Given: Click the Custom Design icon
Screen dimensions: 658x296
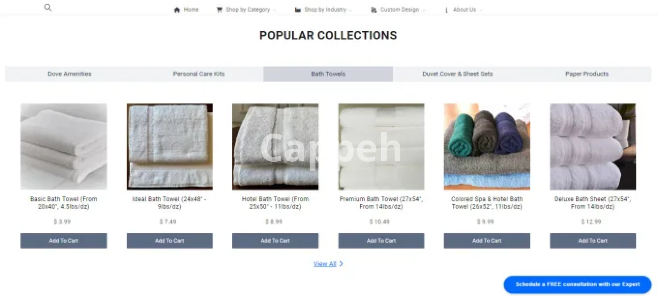Looking at the screenshot, I should tap(374, 10).
